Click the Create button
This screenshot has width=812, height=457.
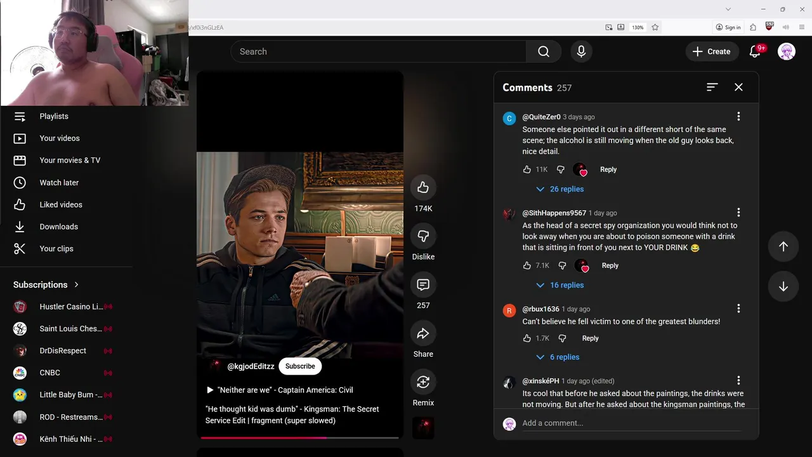point(712,51)
